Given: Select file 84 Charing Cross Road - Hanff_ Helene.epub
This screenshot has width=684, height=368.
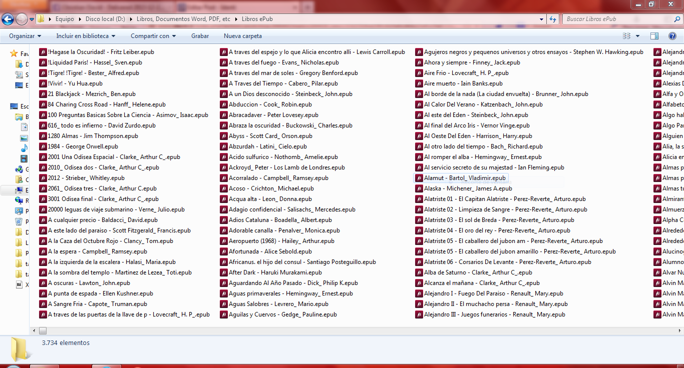Looking at the screenshot, I should pyautogui.click(x=103, y=104).
